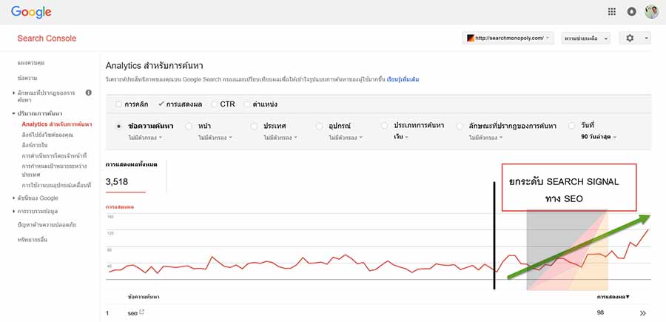Click the ข้อความค้นหา table column header
This screenshot has height=322, width=666.
[x=144, y=297]
